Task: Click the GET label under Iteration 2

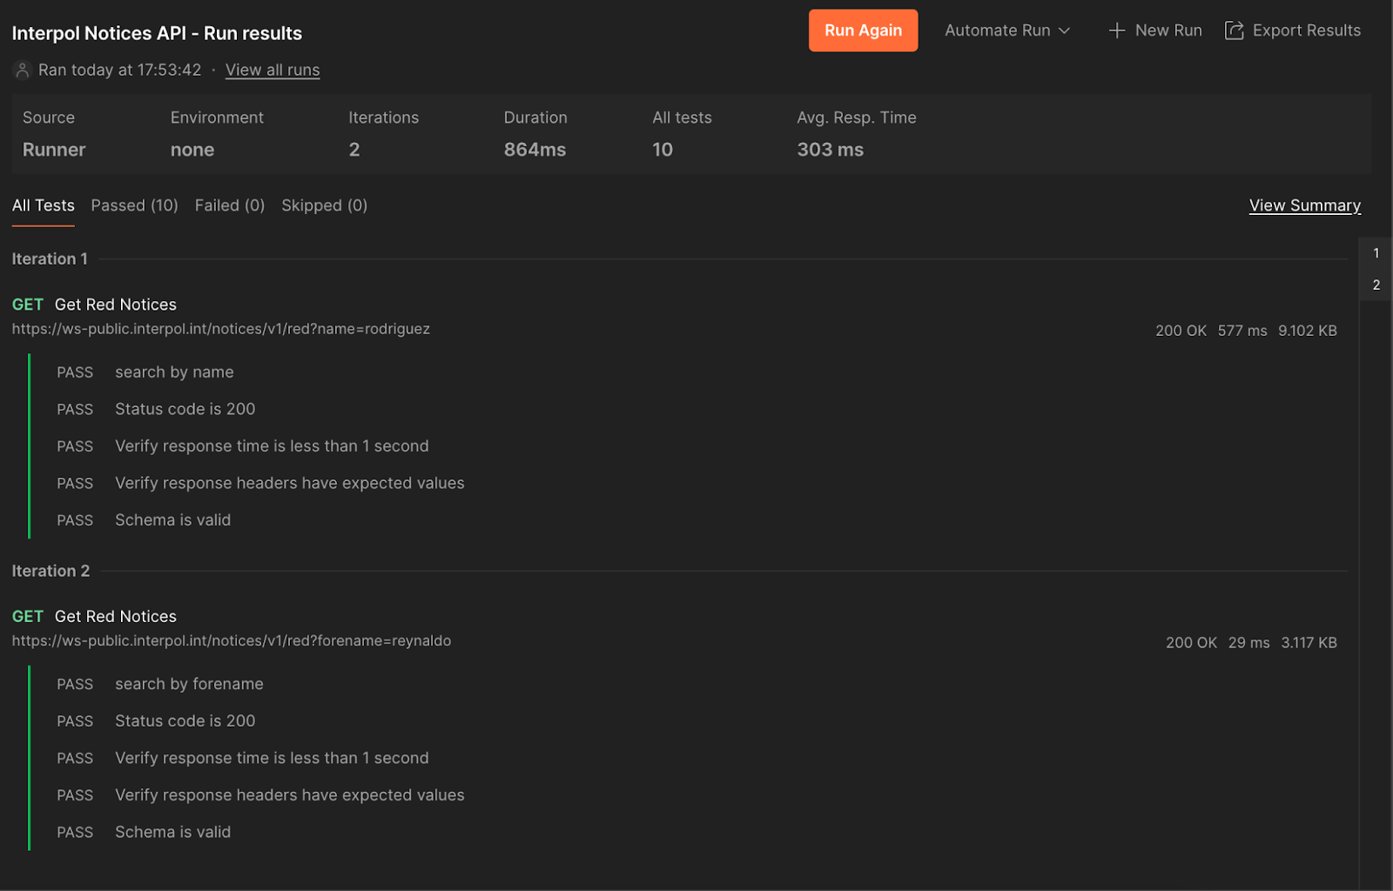Action: tap(27, 616)
